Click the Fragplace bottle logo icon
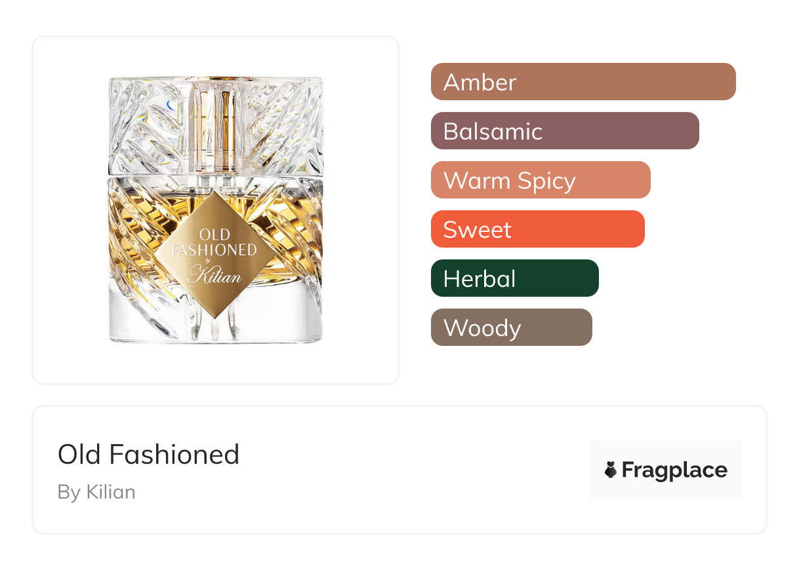This screenshot has height=566, width=799. (x=611, y=470)
